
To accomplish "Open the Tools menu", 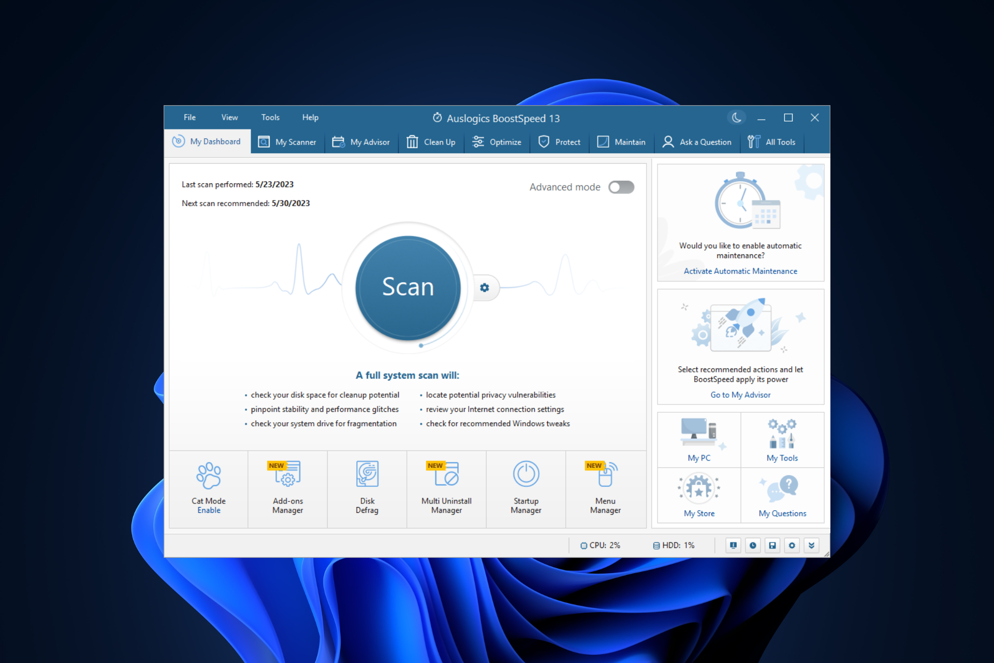I will (x=270, y=118).
